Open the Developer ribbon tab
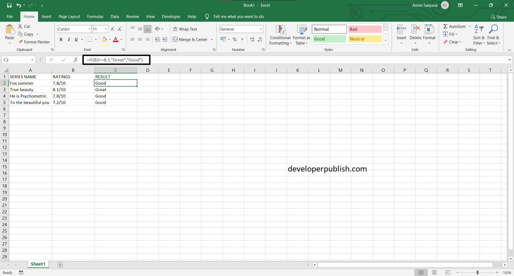 pyautogui.click(x=171, y=16)
